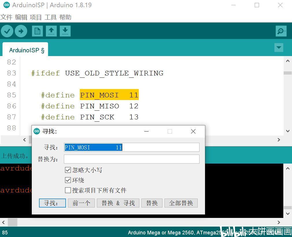This screenshot has height=237, width=292.
Task: Switch to the ArduinoISP tab
Action: [25, 50]
